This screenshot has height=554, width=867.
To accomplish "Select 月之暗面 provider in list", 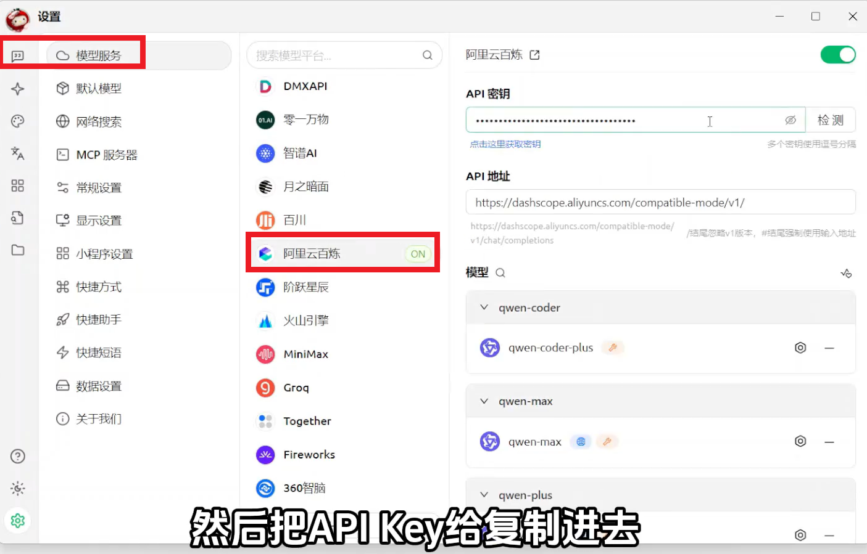I will 344,186.
